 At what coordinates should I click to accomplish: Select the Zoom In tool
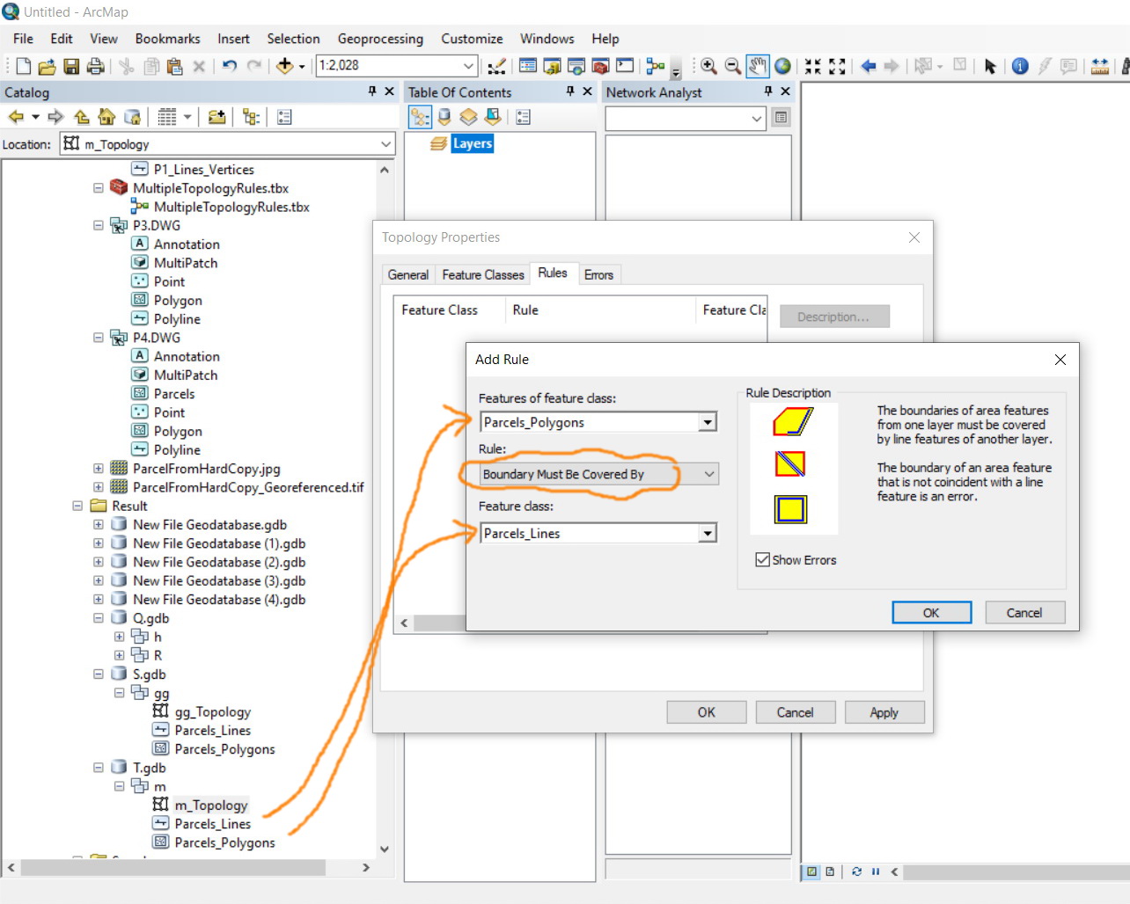pyautogui.click(x=708, y=66)
